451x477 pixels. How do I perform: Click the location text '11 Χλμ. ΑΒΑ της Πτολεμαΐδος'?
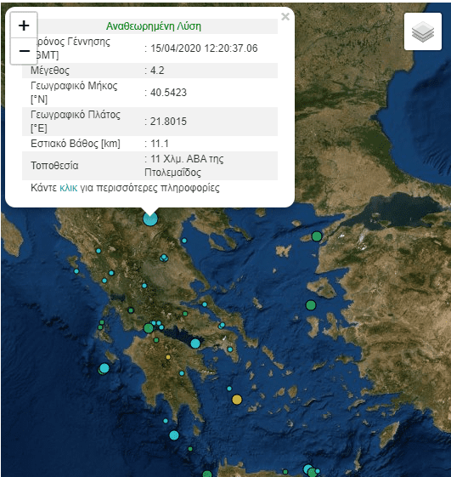[184, 166]
